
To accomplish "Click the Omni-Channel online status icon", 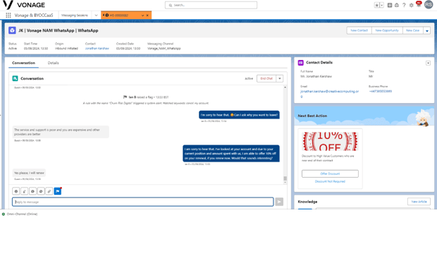I will 4,214.
